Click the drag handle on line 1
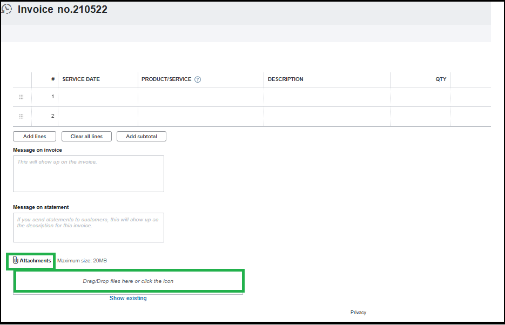 point(22,97)
